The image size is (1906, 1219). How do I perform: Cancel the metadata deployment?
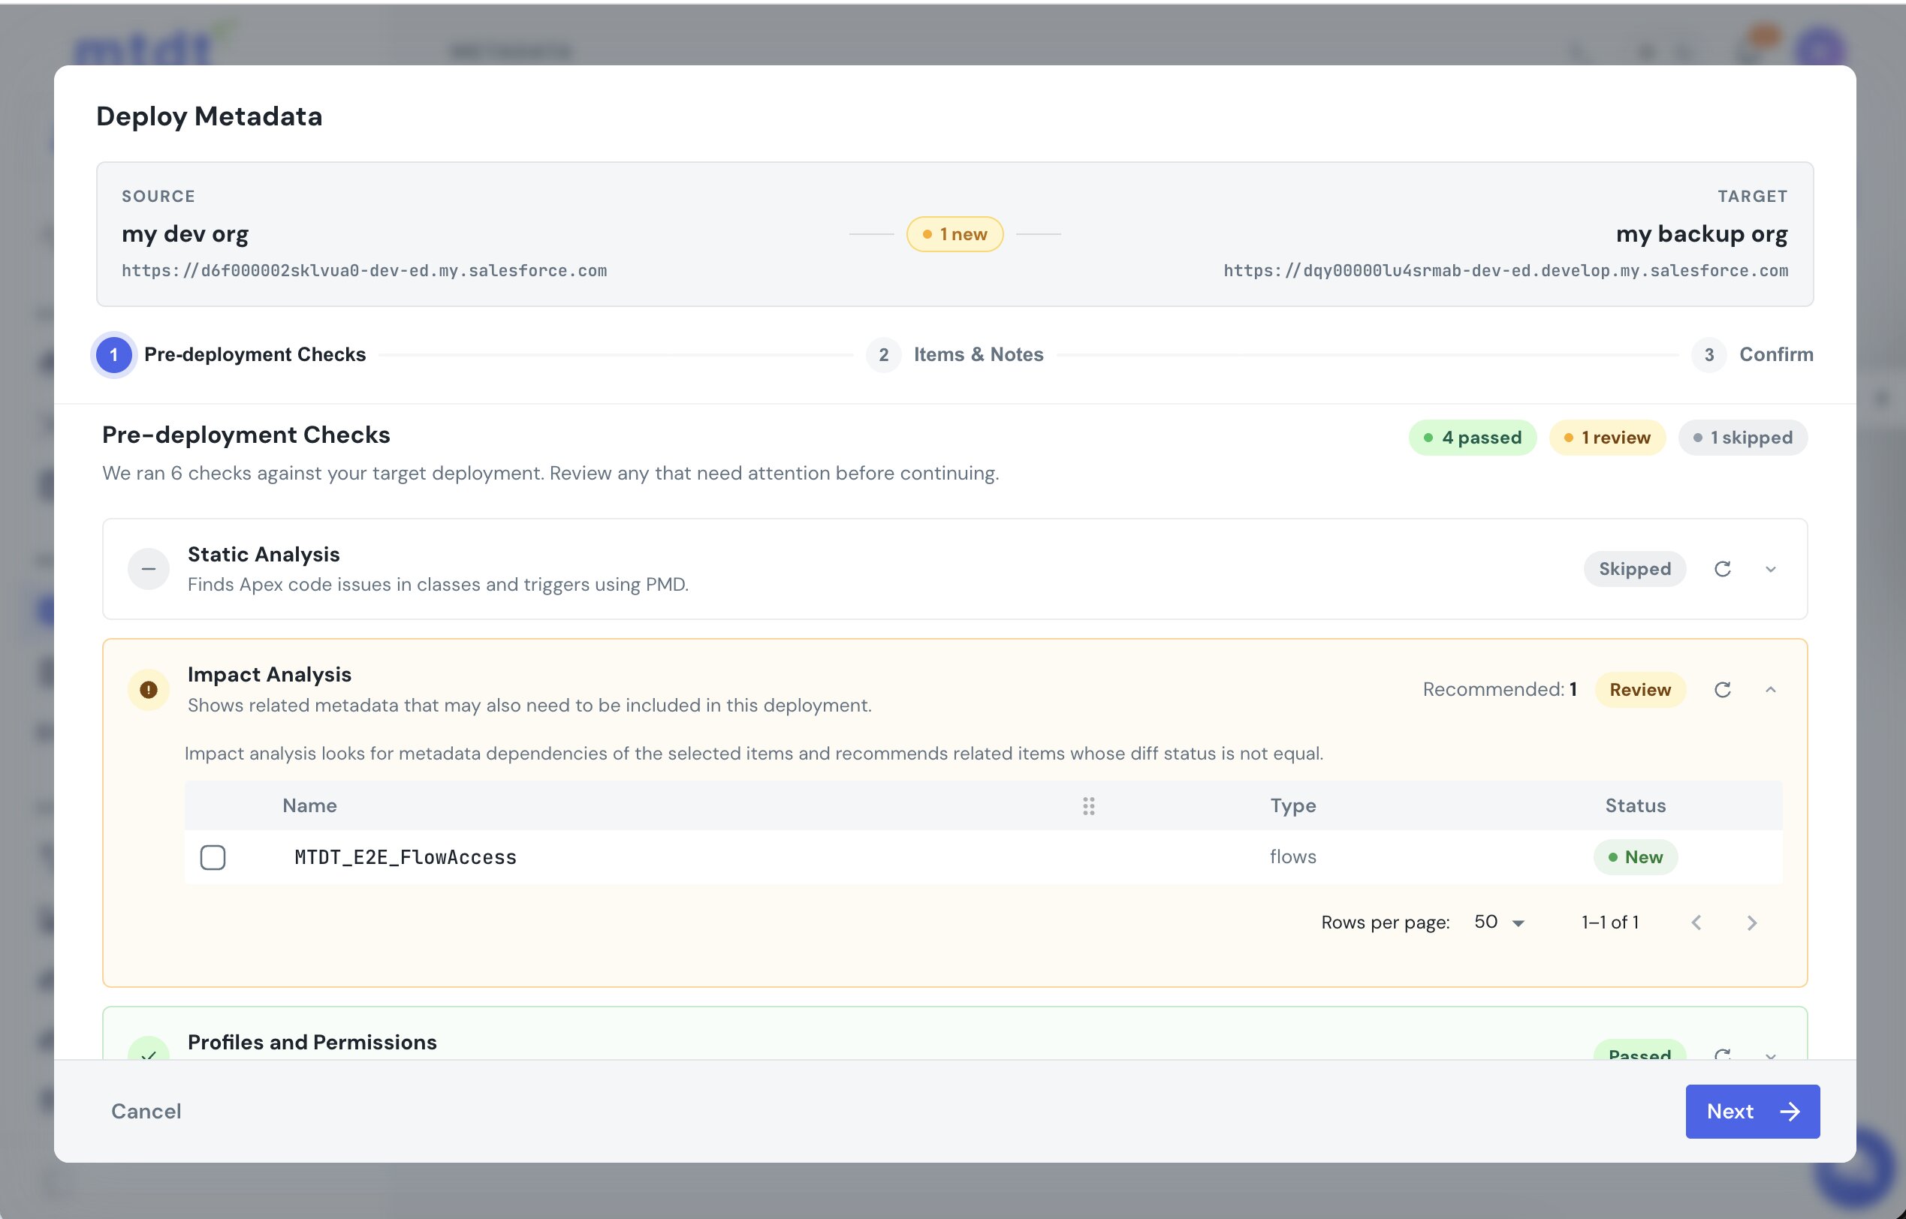(x=146, y=1112)
